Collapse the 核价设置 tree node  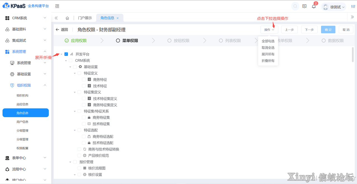[75, 175]
